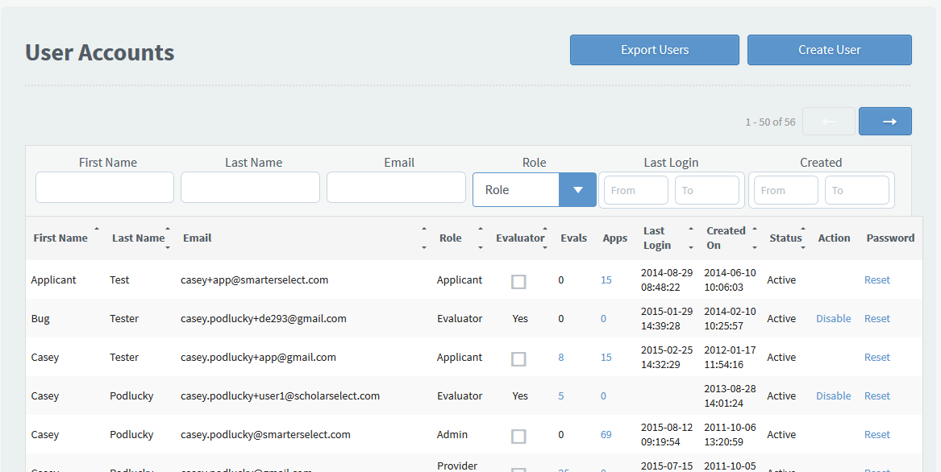Click Admin role cell
This screenshot has height=472, width=941.
(452, 434)
